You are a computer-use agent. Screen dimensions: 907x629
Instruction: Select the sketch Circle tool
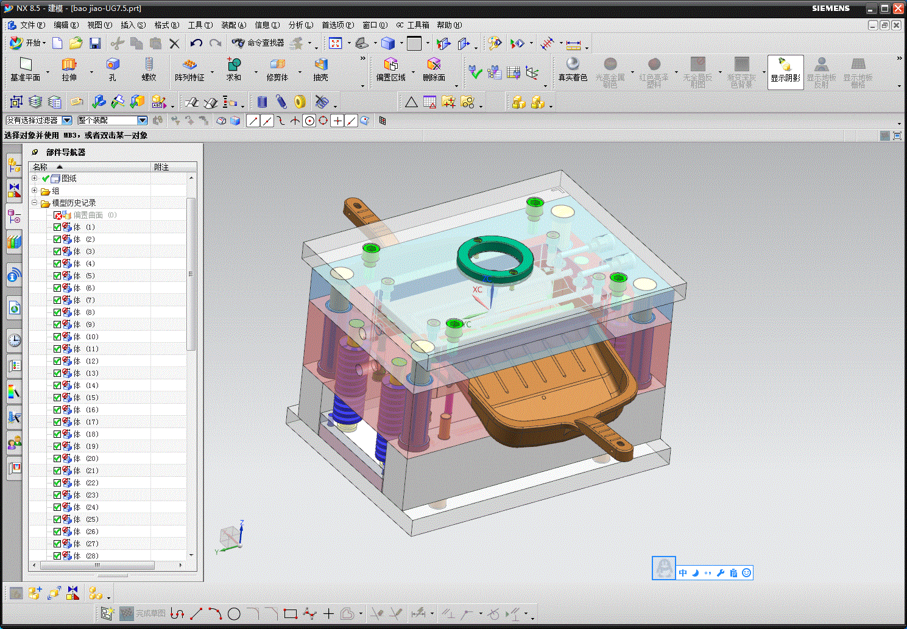[x=234, y=614]
